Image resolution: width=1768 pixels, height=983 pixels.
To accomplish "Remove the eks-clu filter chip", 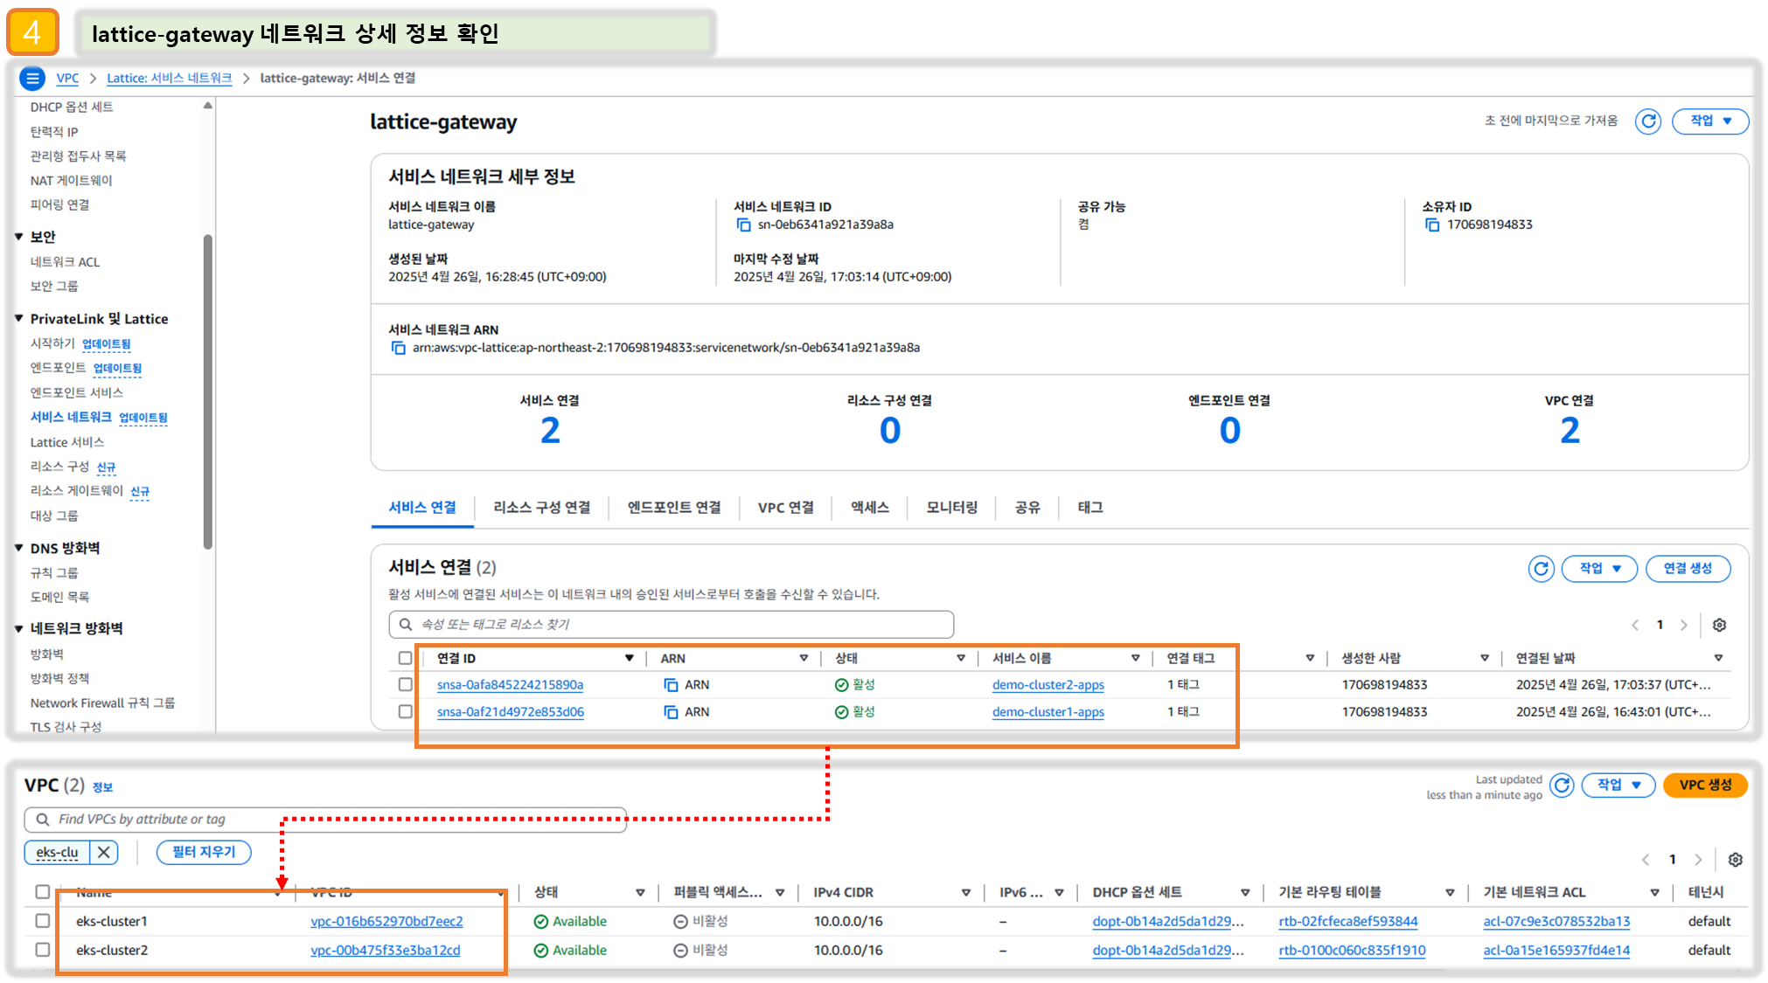I will [x=104, y=852].
